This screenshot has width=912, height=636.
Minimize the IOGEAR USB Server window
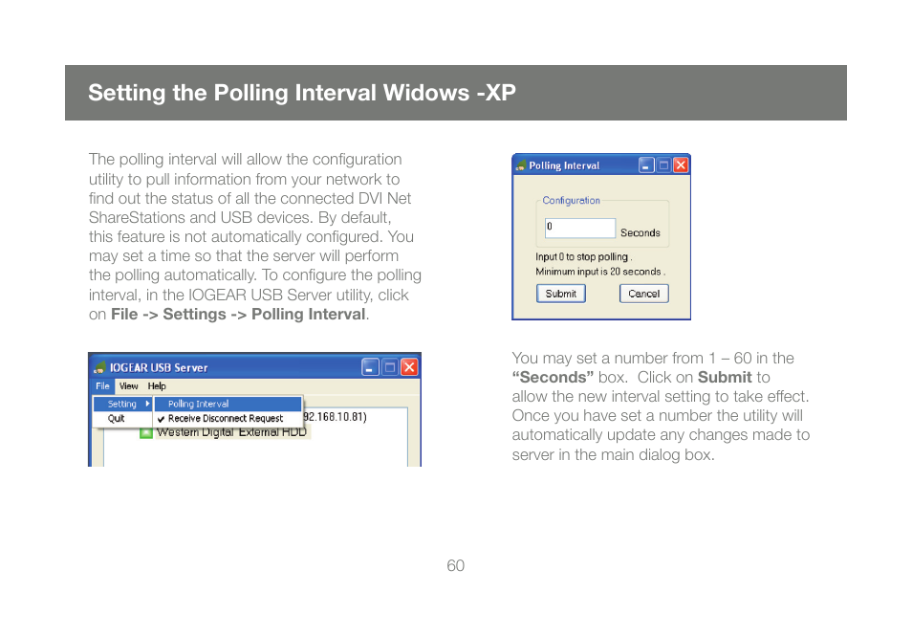(x=370, y=367)
